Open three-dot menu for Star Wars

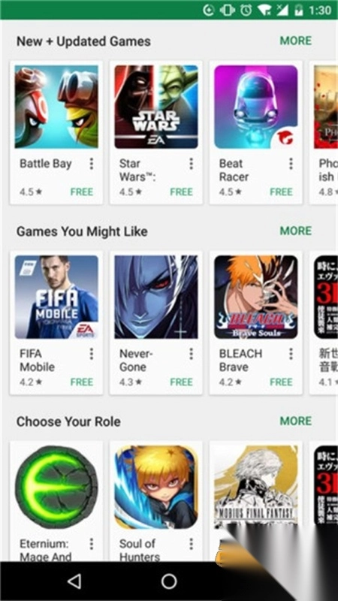(x=191, y=164)
